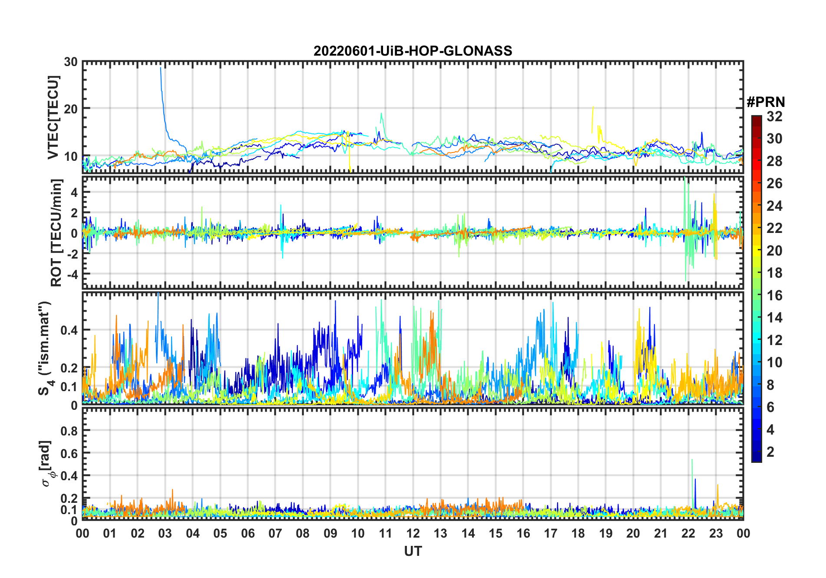Click the x-axis tick label 18

[578, 533]
